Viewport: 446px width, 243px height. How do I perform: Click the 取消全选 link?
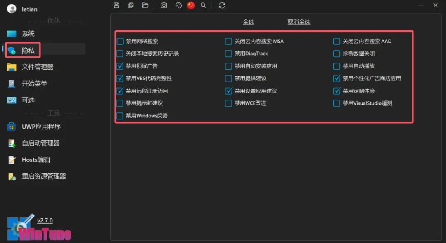(299, 22)
